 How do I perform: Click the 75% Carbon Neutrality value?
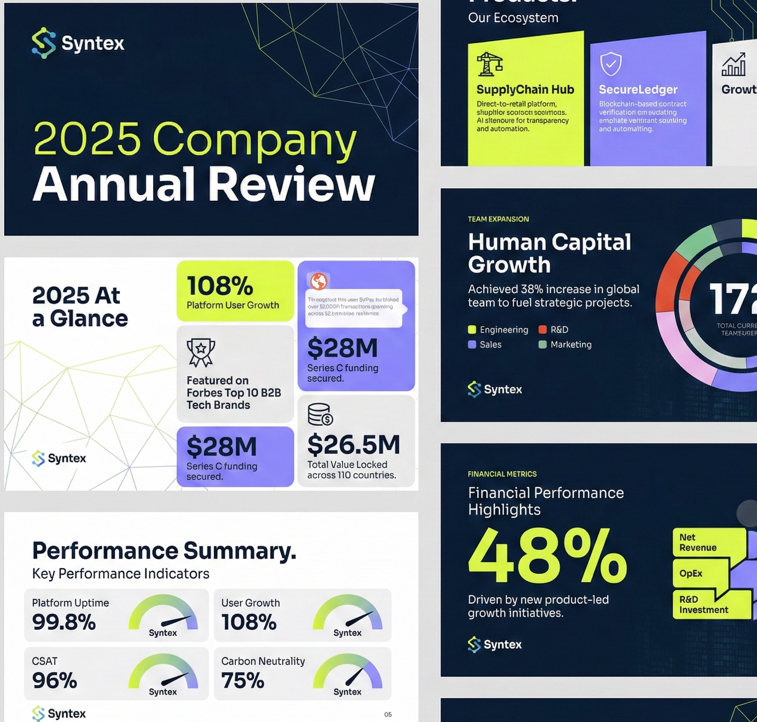coord(243,681)
